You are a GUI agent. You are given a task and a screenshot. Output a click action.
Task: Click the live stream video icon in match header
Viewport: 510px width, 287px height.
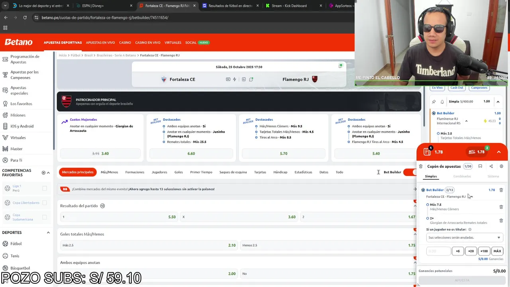[228, 79]
